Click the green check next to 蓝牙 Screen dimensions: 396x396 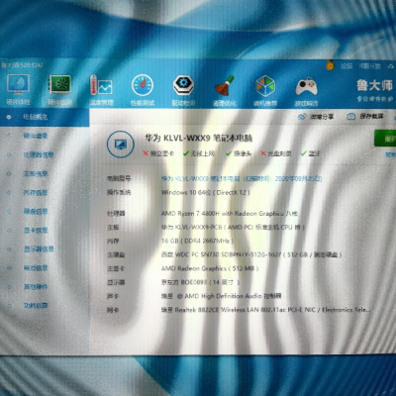(304, 153)
